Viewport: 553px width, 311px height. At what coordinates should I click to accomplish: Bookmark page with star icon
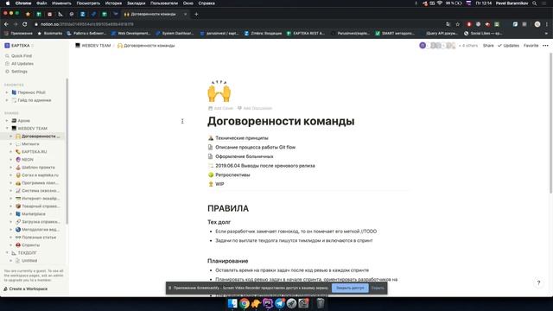click(457, 24)
